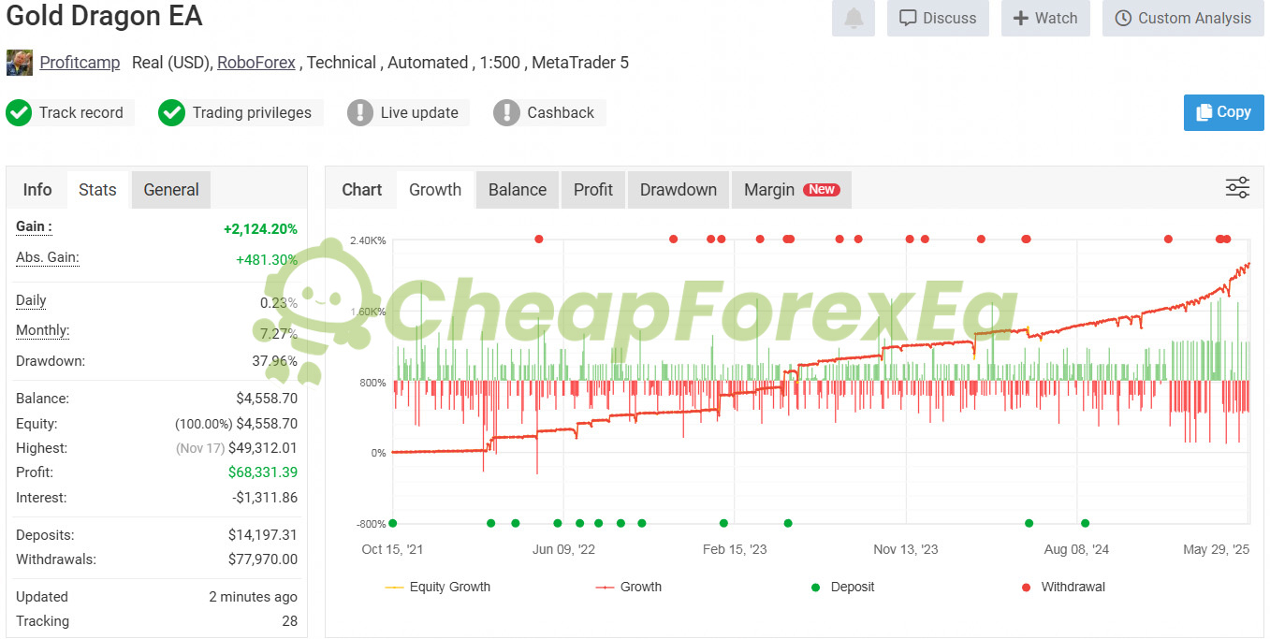Click the Daily label
The height and width of the screenshot is (639, 1270).
(31, 300)
